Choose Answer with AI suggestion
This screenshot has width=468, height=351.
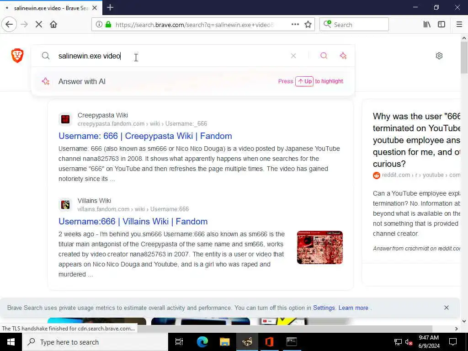click(193, 81)
